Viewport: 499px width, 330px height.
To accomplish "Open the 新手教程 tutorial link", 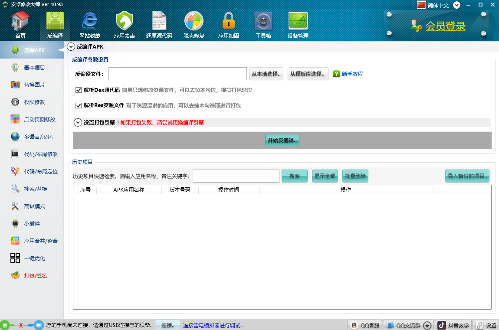I will click(x=352, y=74).
